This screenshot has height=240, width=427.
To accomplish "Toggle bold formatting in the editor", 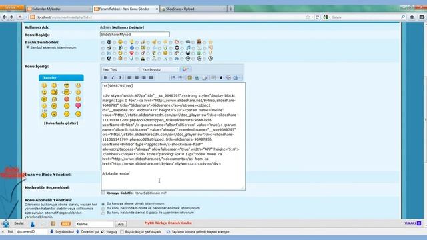I will click(105, 77).
